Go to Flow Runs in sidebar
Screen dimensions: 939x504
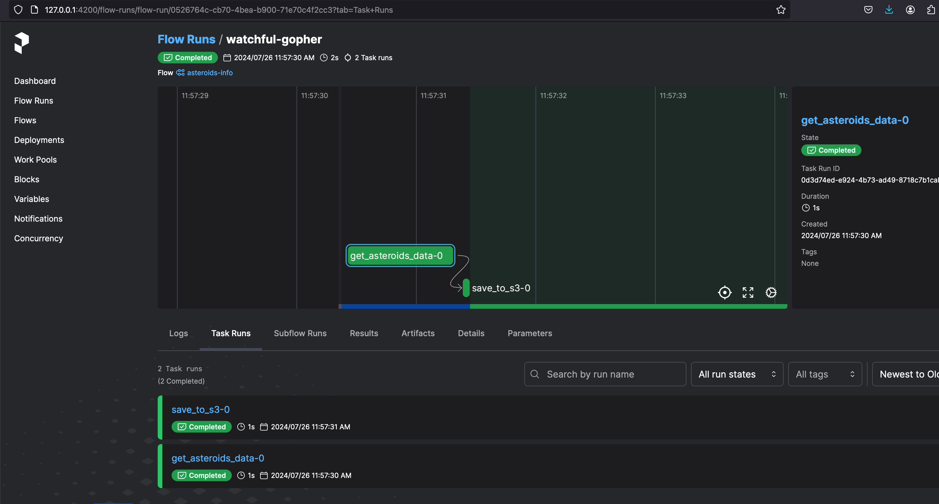click(34, 101)
